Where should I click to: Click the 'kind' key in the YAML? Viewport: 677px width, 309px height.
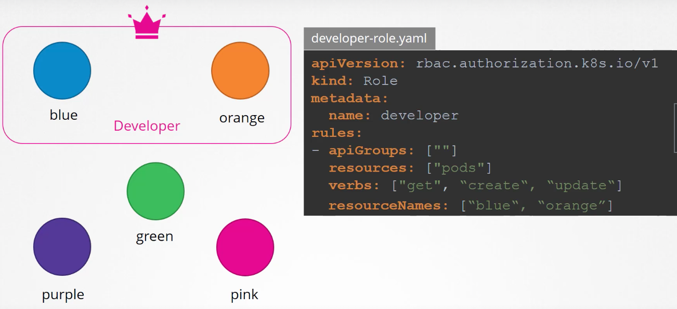click(333, 81)
